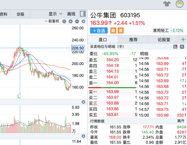Click the circled L marker on chart
Image resolution: width=187 pixels, height=145 pixels.
click(x=19, y=96)
